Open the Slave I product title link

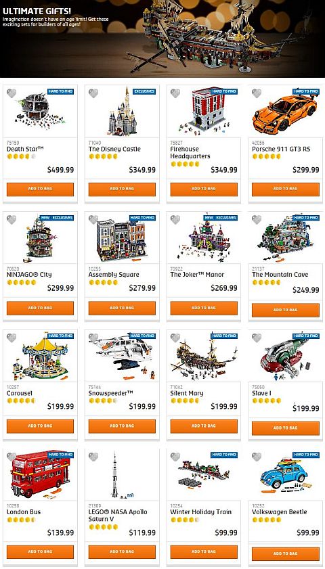261,393
